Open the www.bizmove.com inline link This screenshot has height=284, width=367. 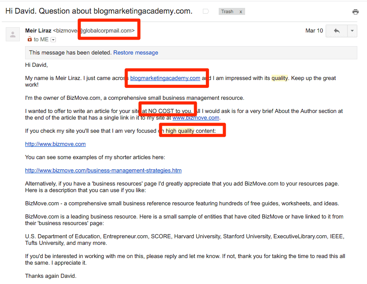pos(196,117)
